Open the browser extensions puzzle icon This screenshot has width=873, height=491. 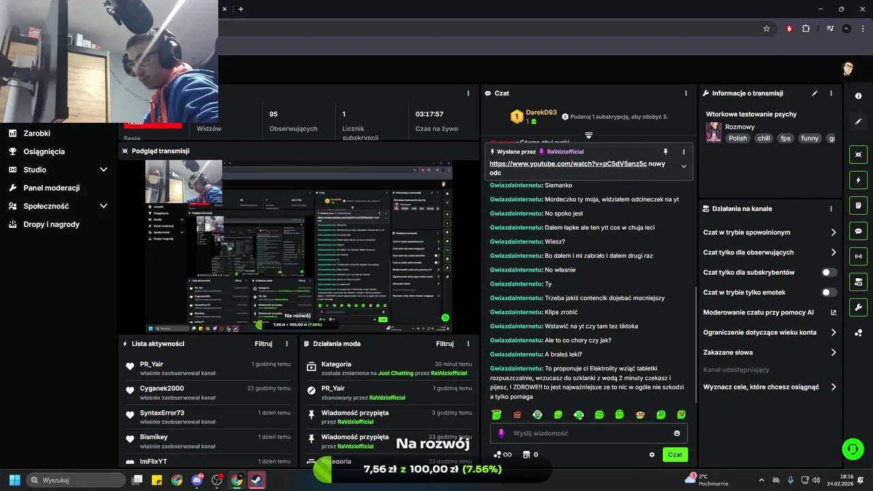click(x=805, y=29)
